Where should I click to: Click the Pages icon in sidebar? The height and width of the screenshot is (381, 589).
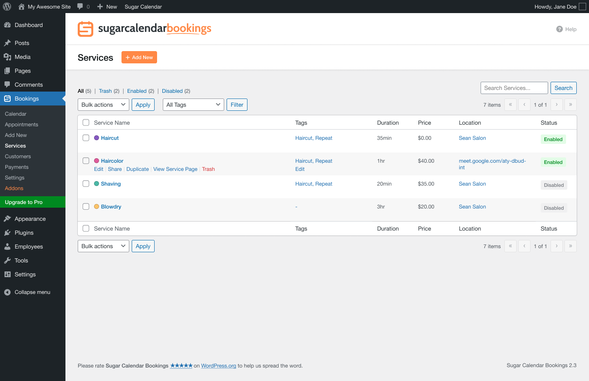7,71
